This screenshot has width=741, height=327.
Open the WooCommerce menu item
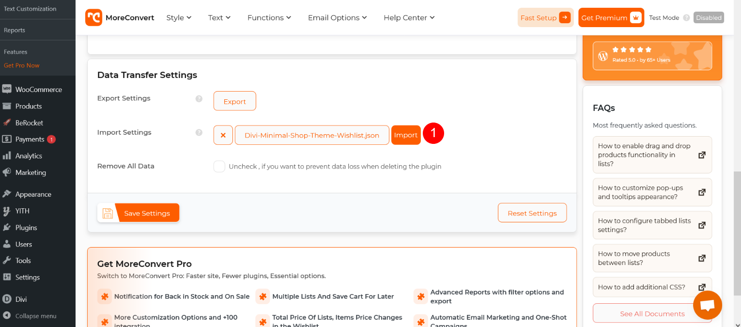(x=38, y=89)
